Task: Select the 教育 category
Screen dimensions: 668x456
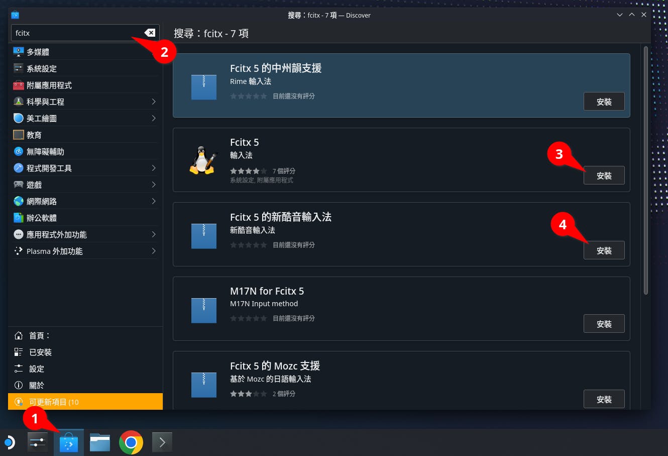Action: [84, 135]
